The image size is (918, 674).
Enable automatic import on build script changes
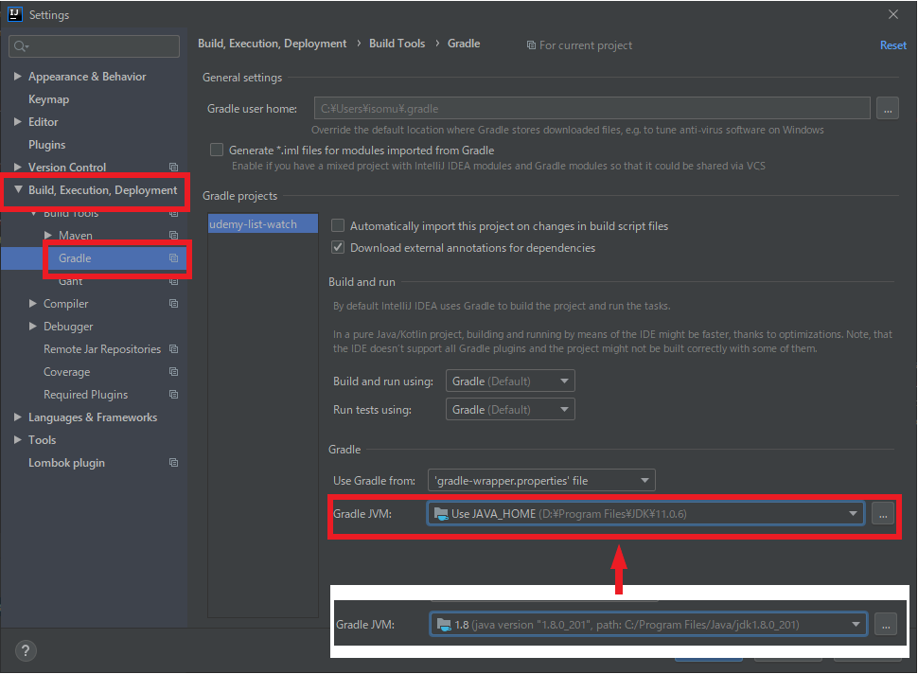tap(338, 225)
